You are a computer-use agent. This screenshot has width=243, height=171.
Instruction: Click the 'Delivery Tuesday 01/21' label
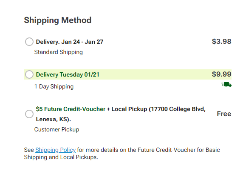point(68,74)
